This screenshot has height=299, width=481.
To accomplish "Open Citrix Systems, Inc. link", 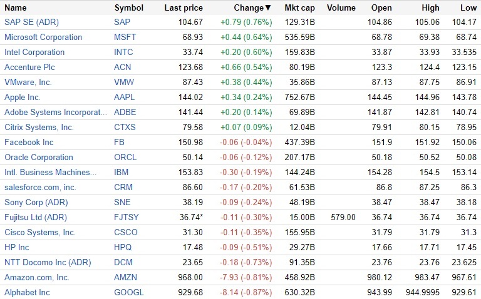I will tap(39, 127).
